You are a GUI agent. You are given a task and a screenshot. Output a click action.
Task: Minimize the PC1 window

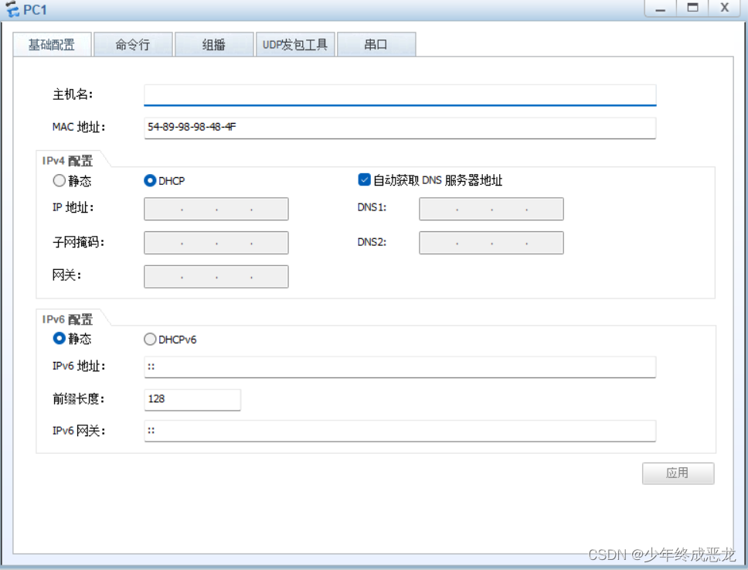click(660, 8)
